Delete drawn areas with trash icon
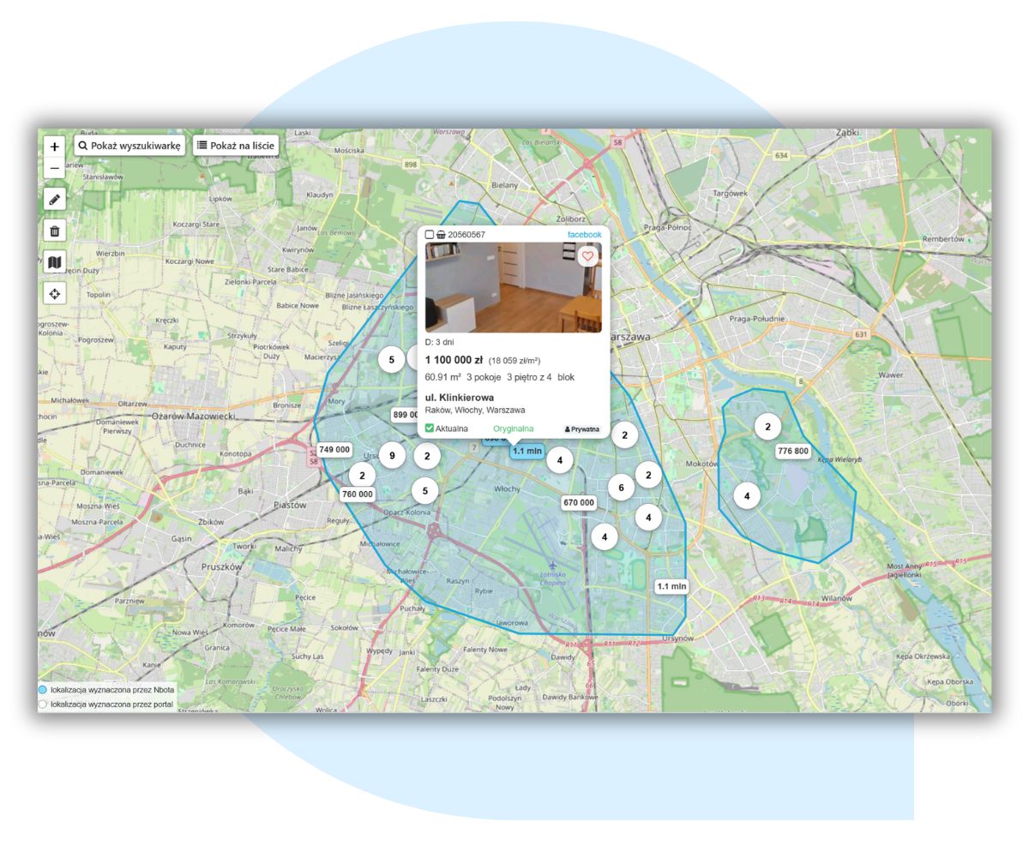Image resolution: width=1029 pixels, height=857 pixels. coord(55,231)
